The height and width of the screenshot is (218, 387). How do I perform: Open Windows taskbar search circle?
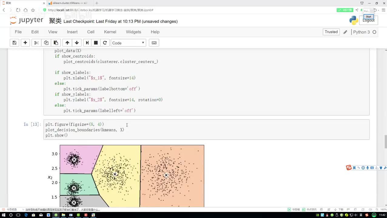click(x=11, y=215)
